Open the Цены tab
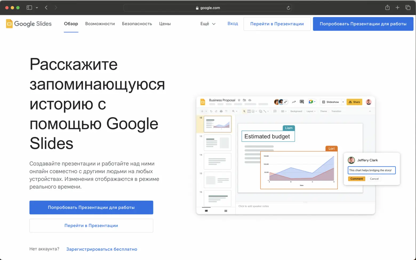 [165, 24]
